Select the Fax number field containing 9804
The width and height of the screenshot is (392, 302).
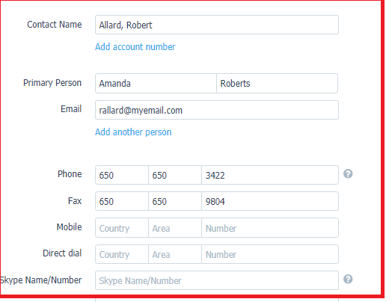[x=270, y=201]
